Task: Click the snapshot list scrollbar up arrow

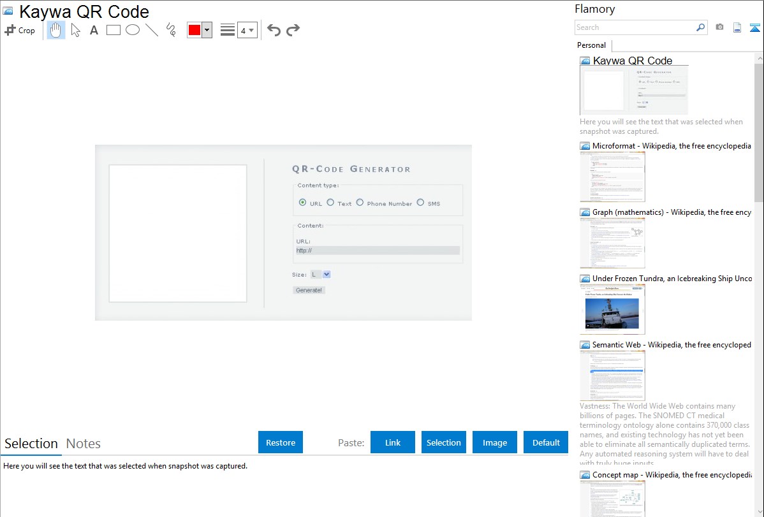Action: 760,58
